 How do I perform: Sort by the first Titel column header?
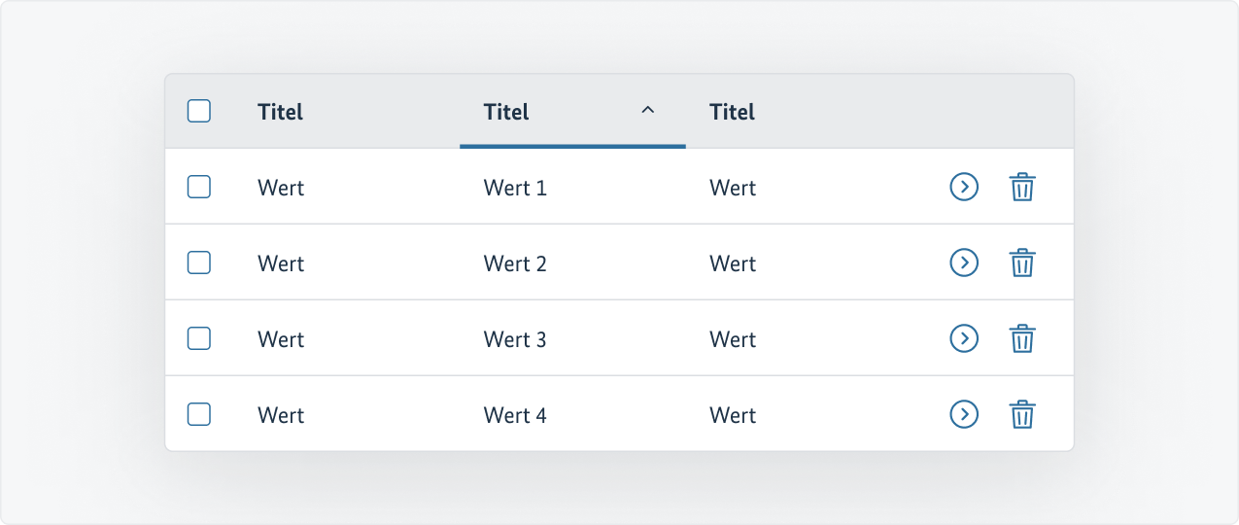coord(281,113)
